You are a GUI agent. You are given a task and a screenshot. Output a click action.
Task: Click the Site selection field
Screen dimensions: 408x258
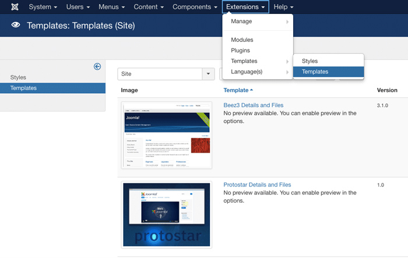pyautogui.click(x=160, y=74)
